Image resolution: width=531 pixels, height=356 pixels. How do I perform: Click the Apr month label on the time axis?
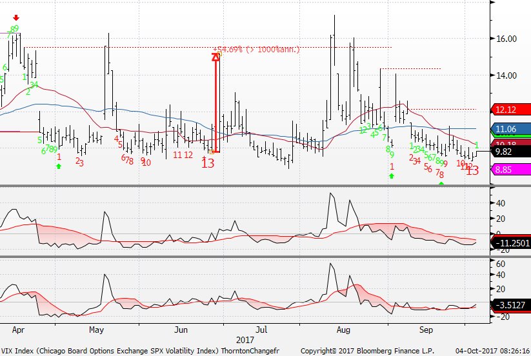(18, 330)
